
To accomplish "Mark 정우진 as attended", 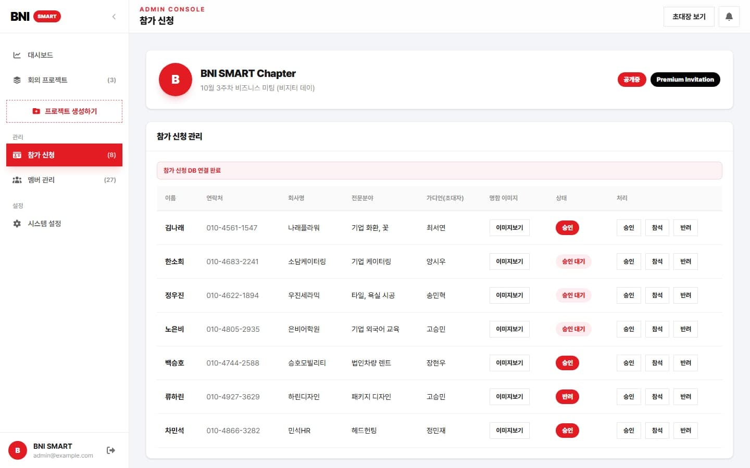I will click(x=657, y=295).
